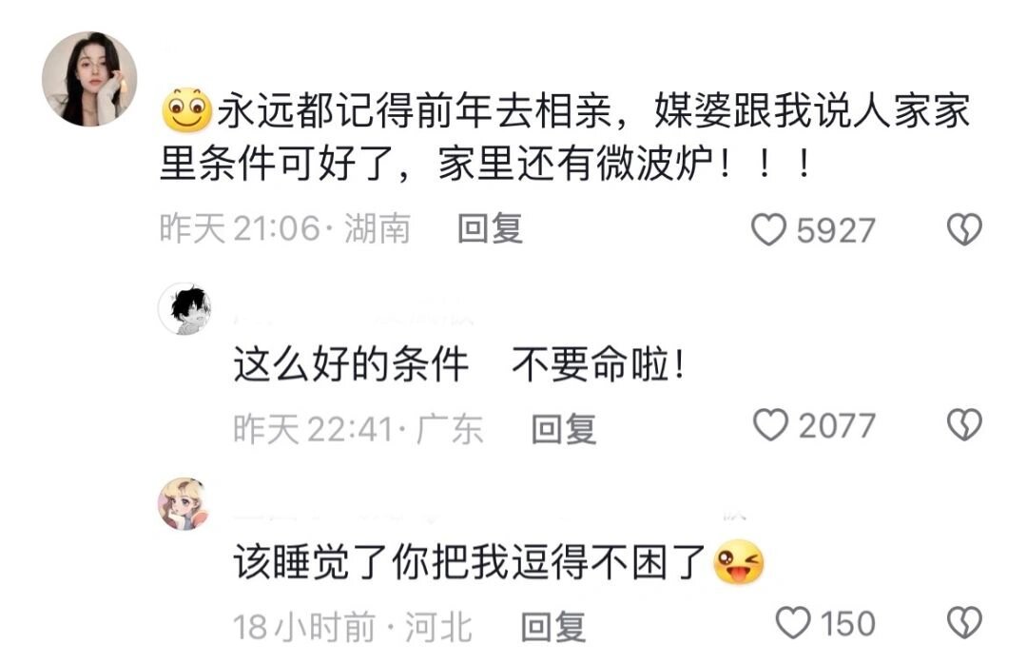
Task: Tap the 2077 like count
Action: click(837, 426)
